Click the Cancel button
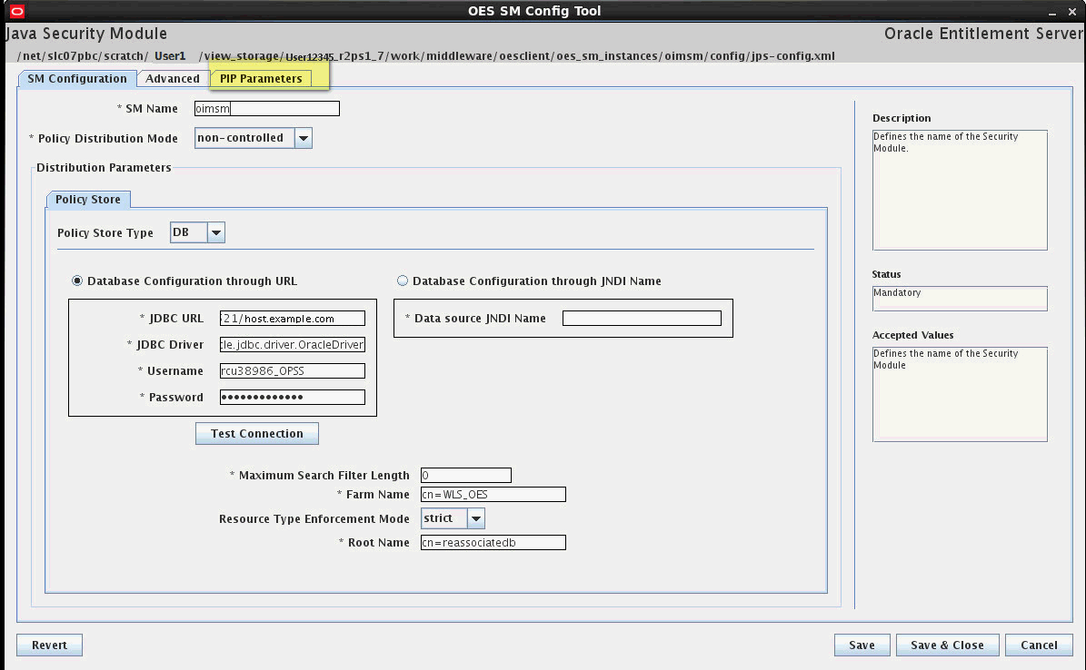Image resolution: width=1086 pixels, height=670 pixels. 1039,645
